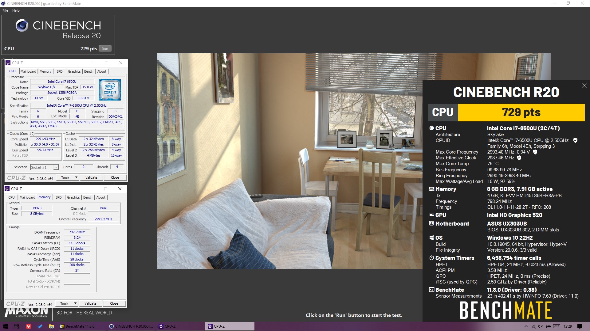Open SPD tab in upper CPU-Z window

tap(60, 71)
